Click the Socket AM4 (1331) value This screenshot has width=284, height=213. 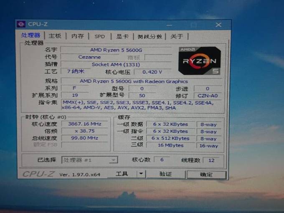tap(116, 64)
